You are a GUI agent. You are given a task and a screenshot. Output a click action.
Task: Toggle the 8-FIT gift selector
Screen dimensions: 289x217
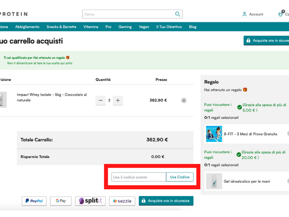point(288,133)
